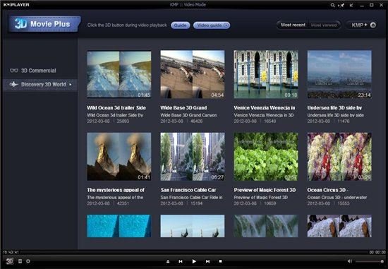388x269 pixels.
Task: Click title 'Ocean Circus 3D -'
Action: pos(328,190)
